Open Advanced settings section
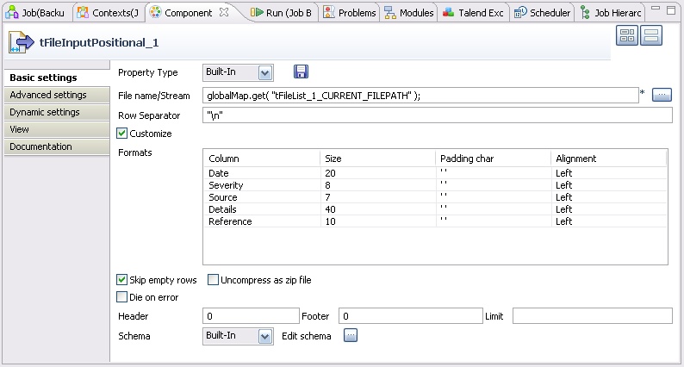The image size is (684, 367). point(48,95)
